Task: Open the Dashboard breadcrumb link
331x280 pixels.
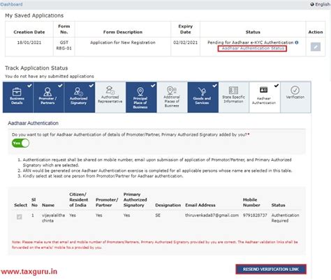Action: (x=11, y=4)
